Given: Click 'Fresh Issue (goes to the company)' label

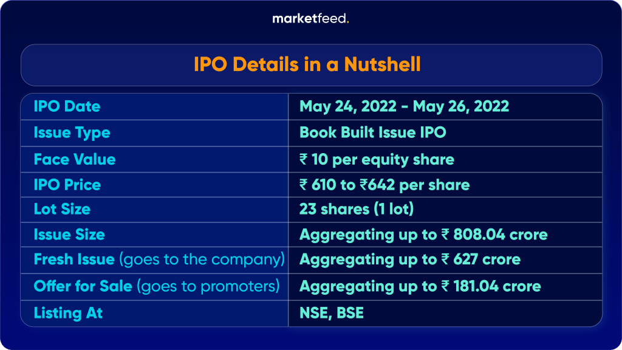Looking at the screenshot, I should pyautogui.click(x=159, y=260).
